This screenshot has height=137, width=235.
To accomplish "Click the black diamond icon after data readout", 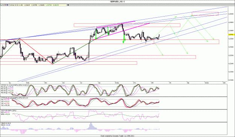I will click(x=68, y=5).
